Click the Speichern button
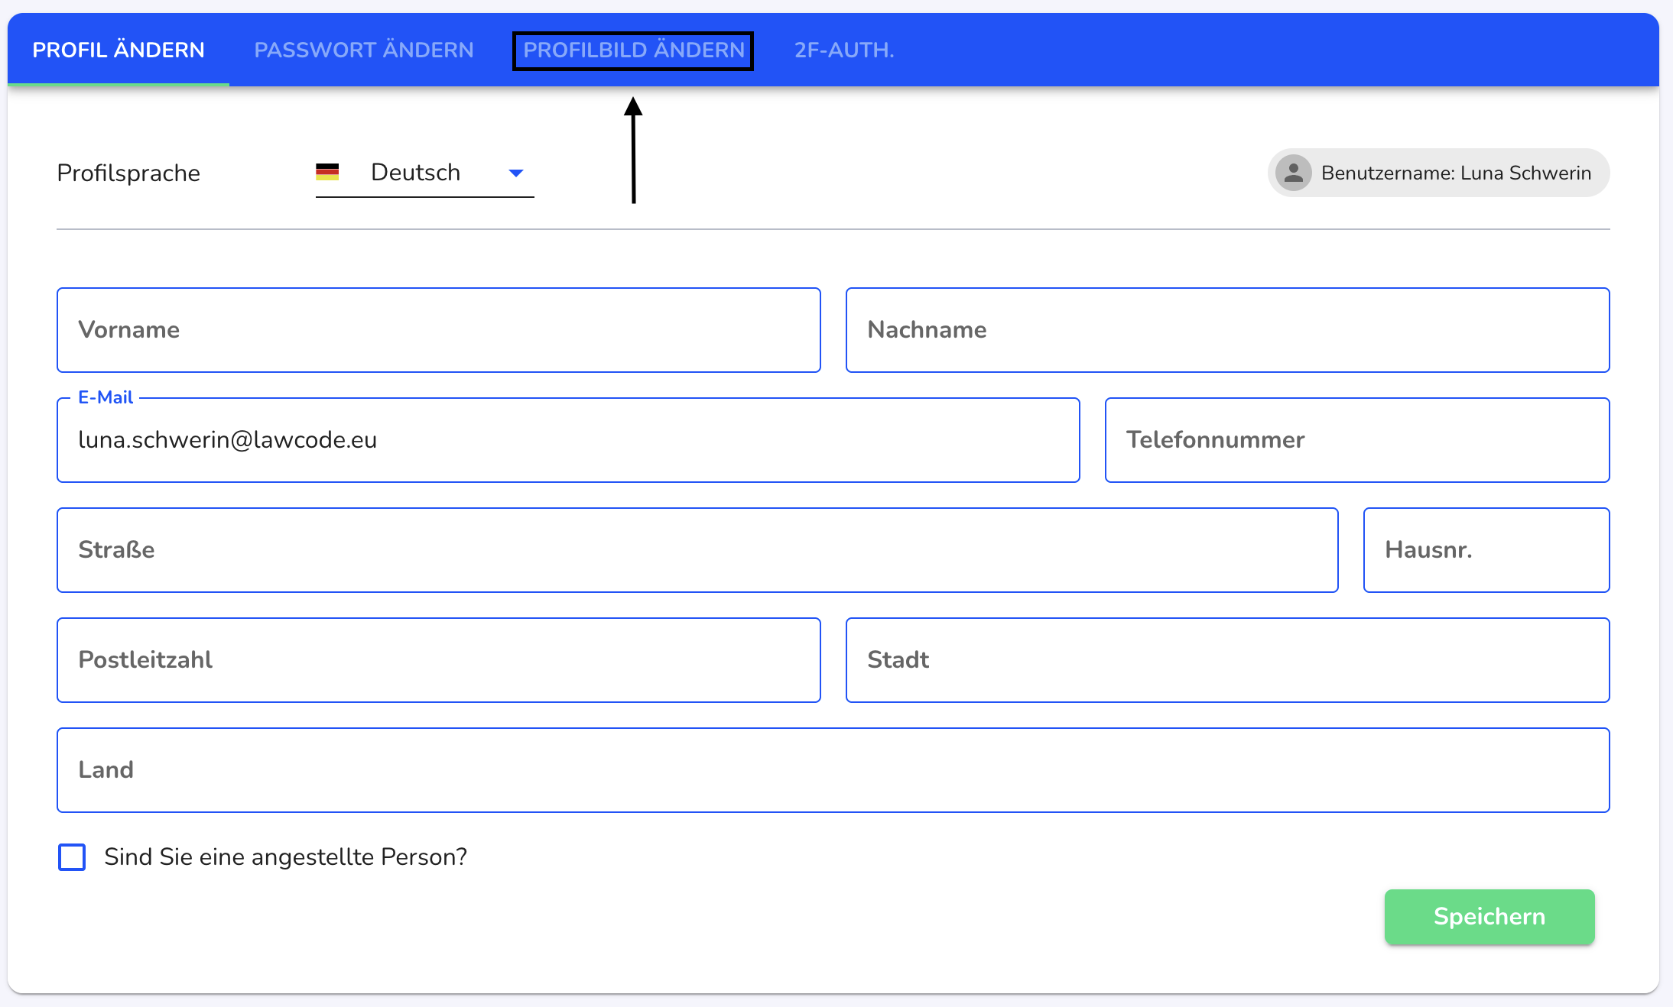Screen dimensions: 1673x1007 1489,917
